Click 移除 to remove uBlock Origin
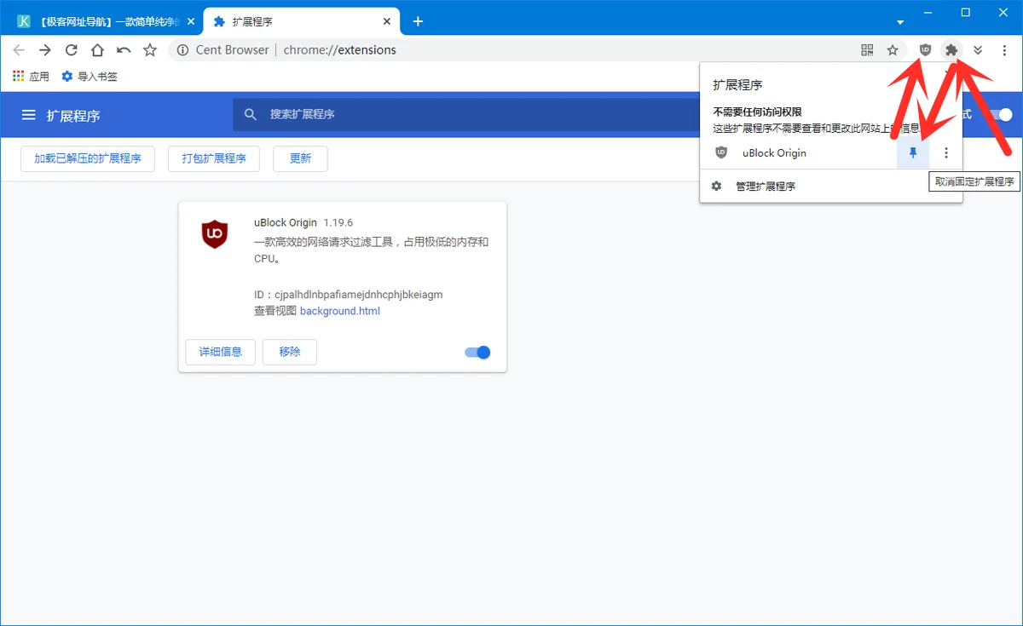This screenshot has width=1023, height=626. coord(290,352)
